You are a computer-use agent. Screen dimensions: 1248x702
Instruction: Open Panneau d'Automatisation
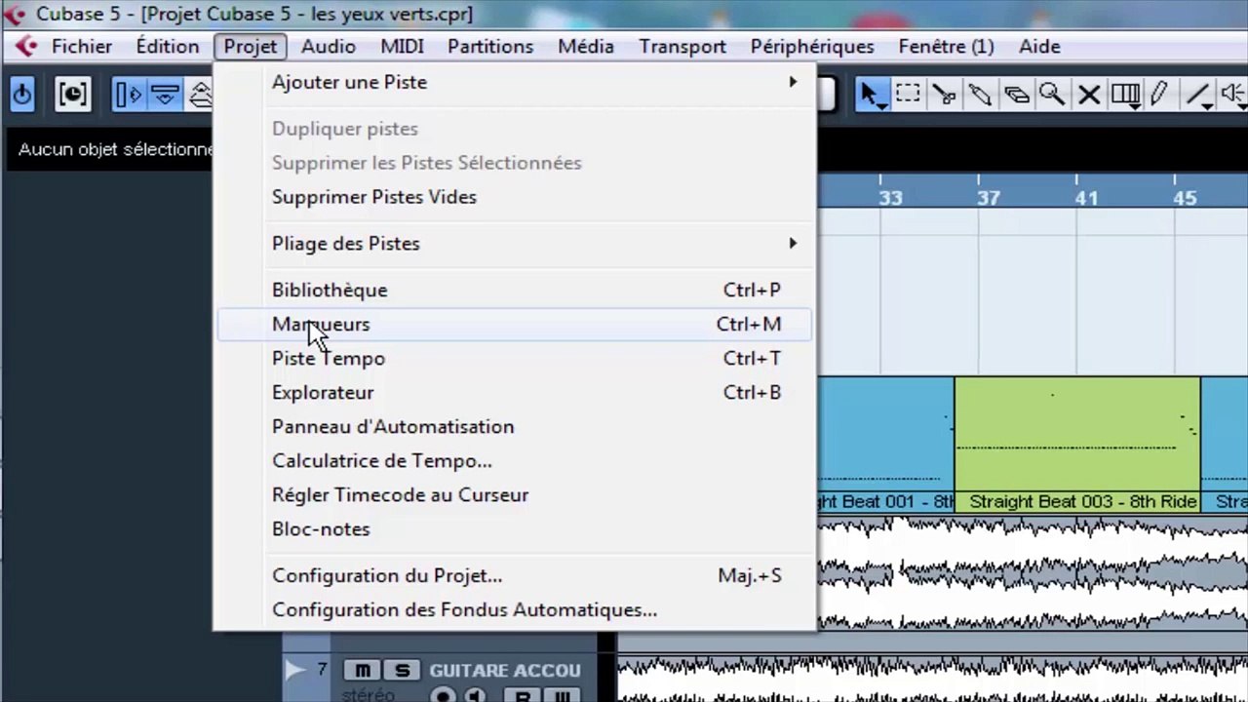(514, 426)
